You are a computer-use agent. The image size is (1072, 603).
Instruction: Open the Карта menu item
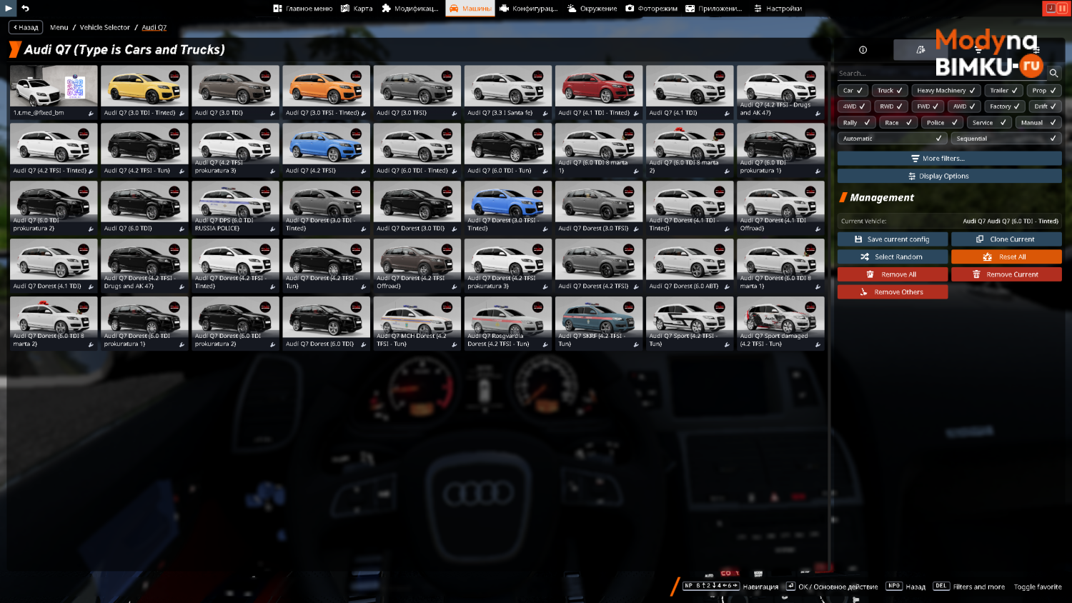(x=357, y=9)
